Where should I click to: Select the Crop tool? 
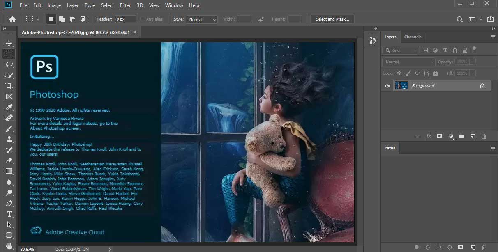[9, 86]
